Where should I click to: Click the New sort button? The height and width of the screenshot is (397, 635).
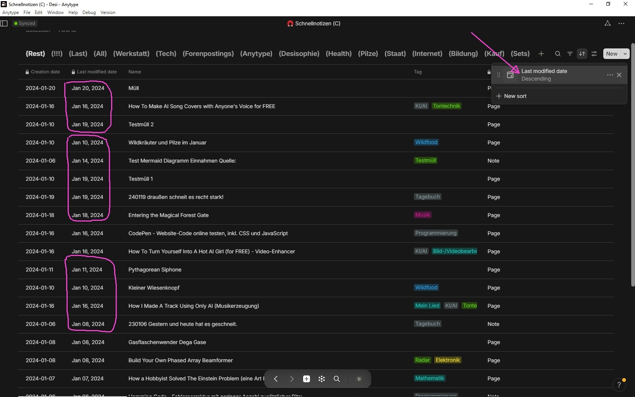[511, 96]
